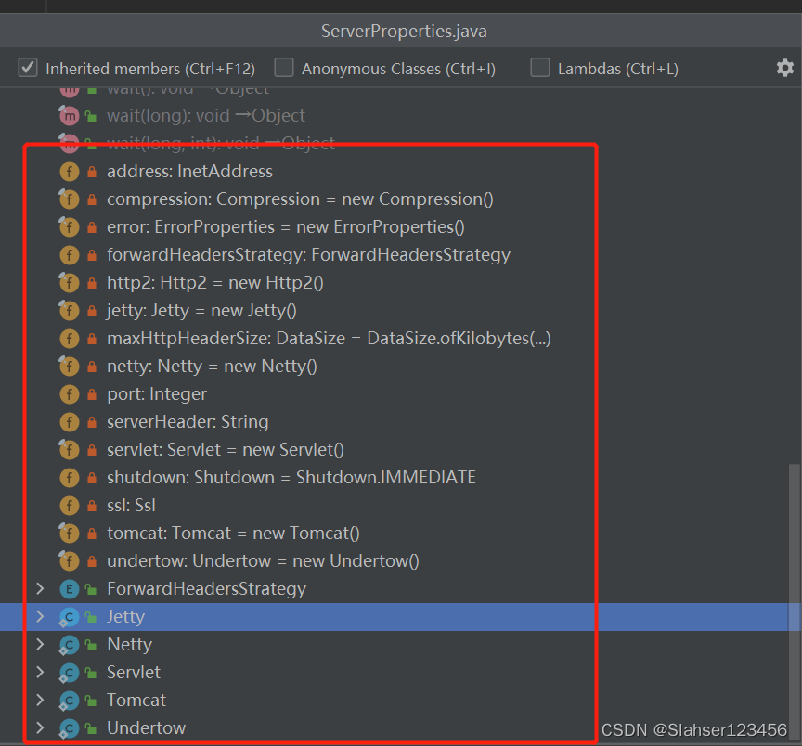Viewport: 802px width, 746px height.
Task: Expand the Jetty class node
Action: tap(39, 616)
